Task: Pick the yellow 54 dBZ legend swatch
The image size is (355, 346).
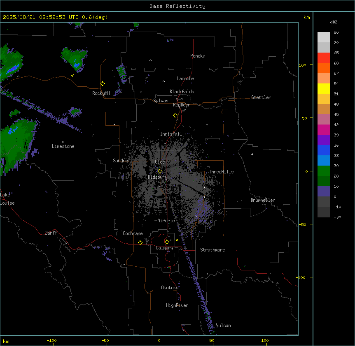Action: (324, 88)
